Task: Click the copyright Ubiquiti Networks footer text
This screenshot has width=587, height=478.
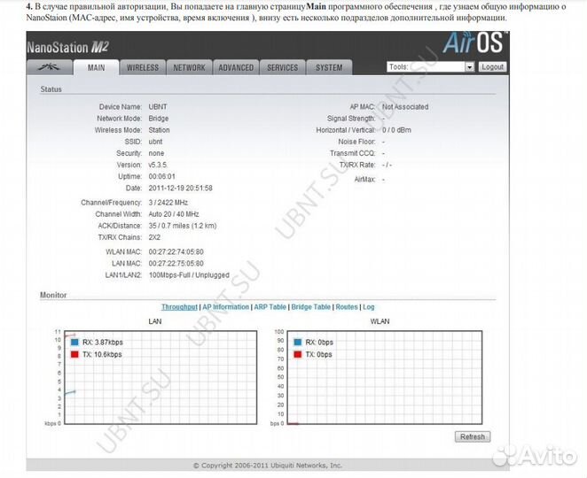Action: tap(268, 466)
